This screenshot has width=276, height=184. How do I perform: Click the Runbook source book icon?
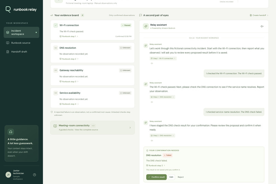[8, 43]
